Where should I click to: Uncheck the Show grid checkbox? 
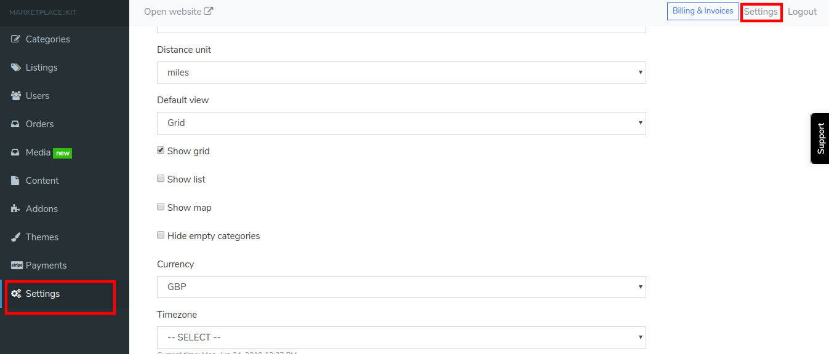pyautogui.click(x=161, y=151)
